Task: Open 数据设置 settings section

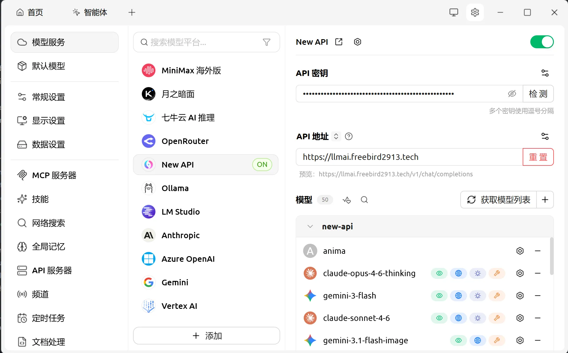Action: click(64, 145)
